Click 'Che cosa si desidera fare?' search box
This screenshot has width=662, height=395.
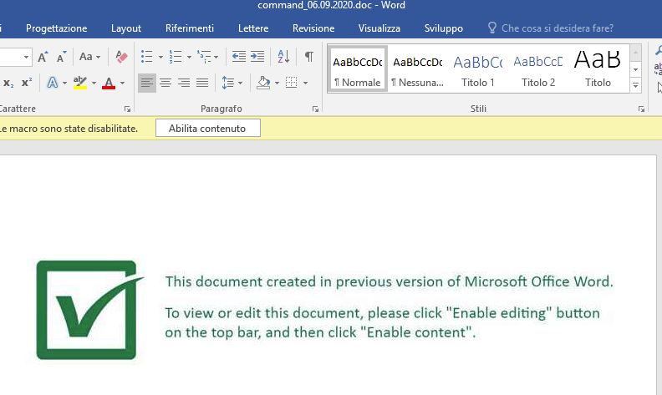point(551,28)
